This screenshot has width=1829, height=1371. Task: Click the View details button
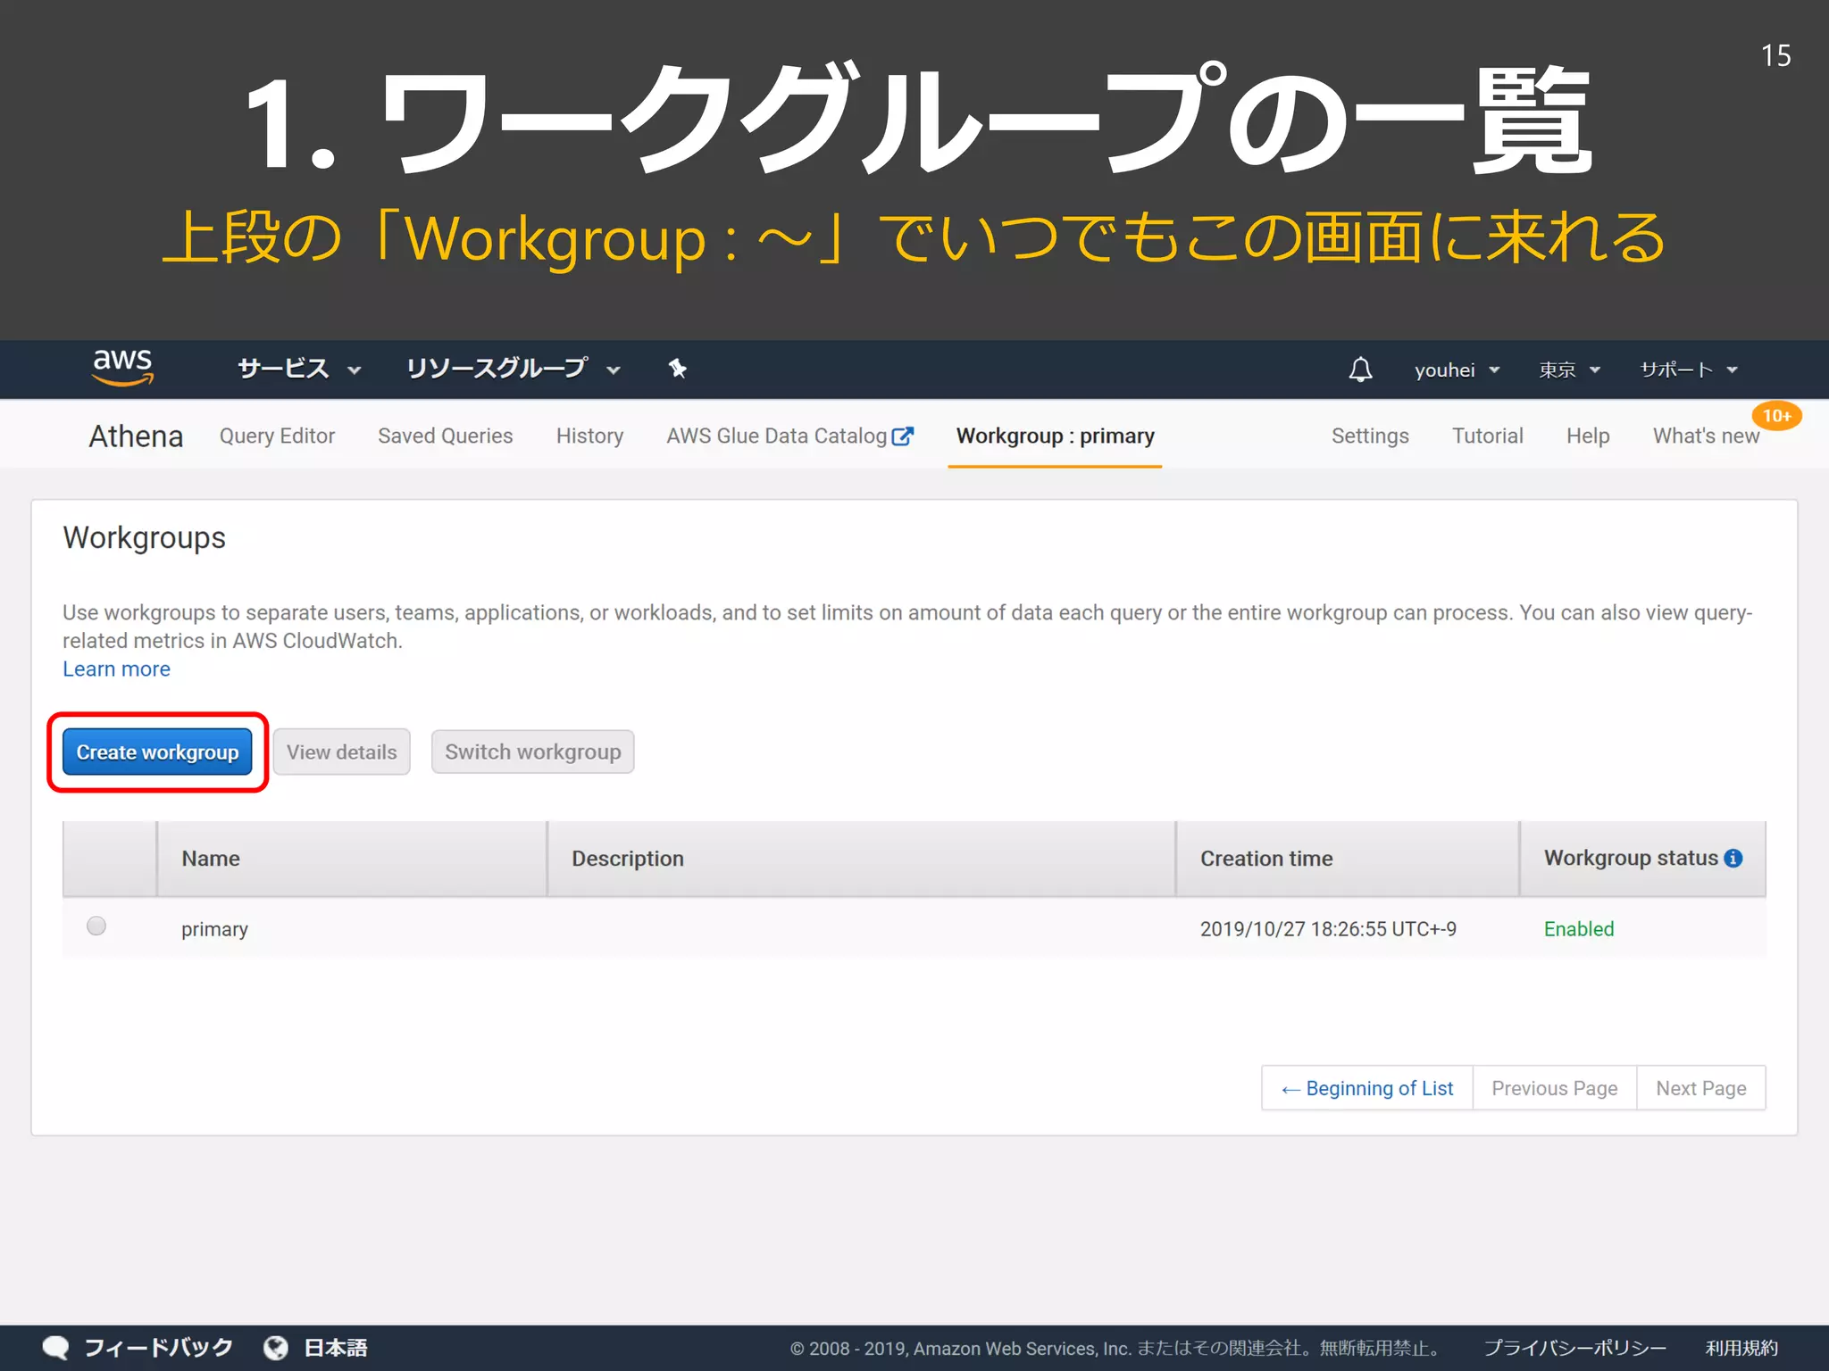point(341,752)
